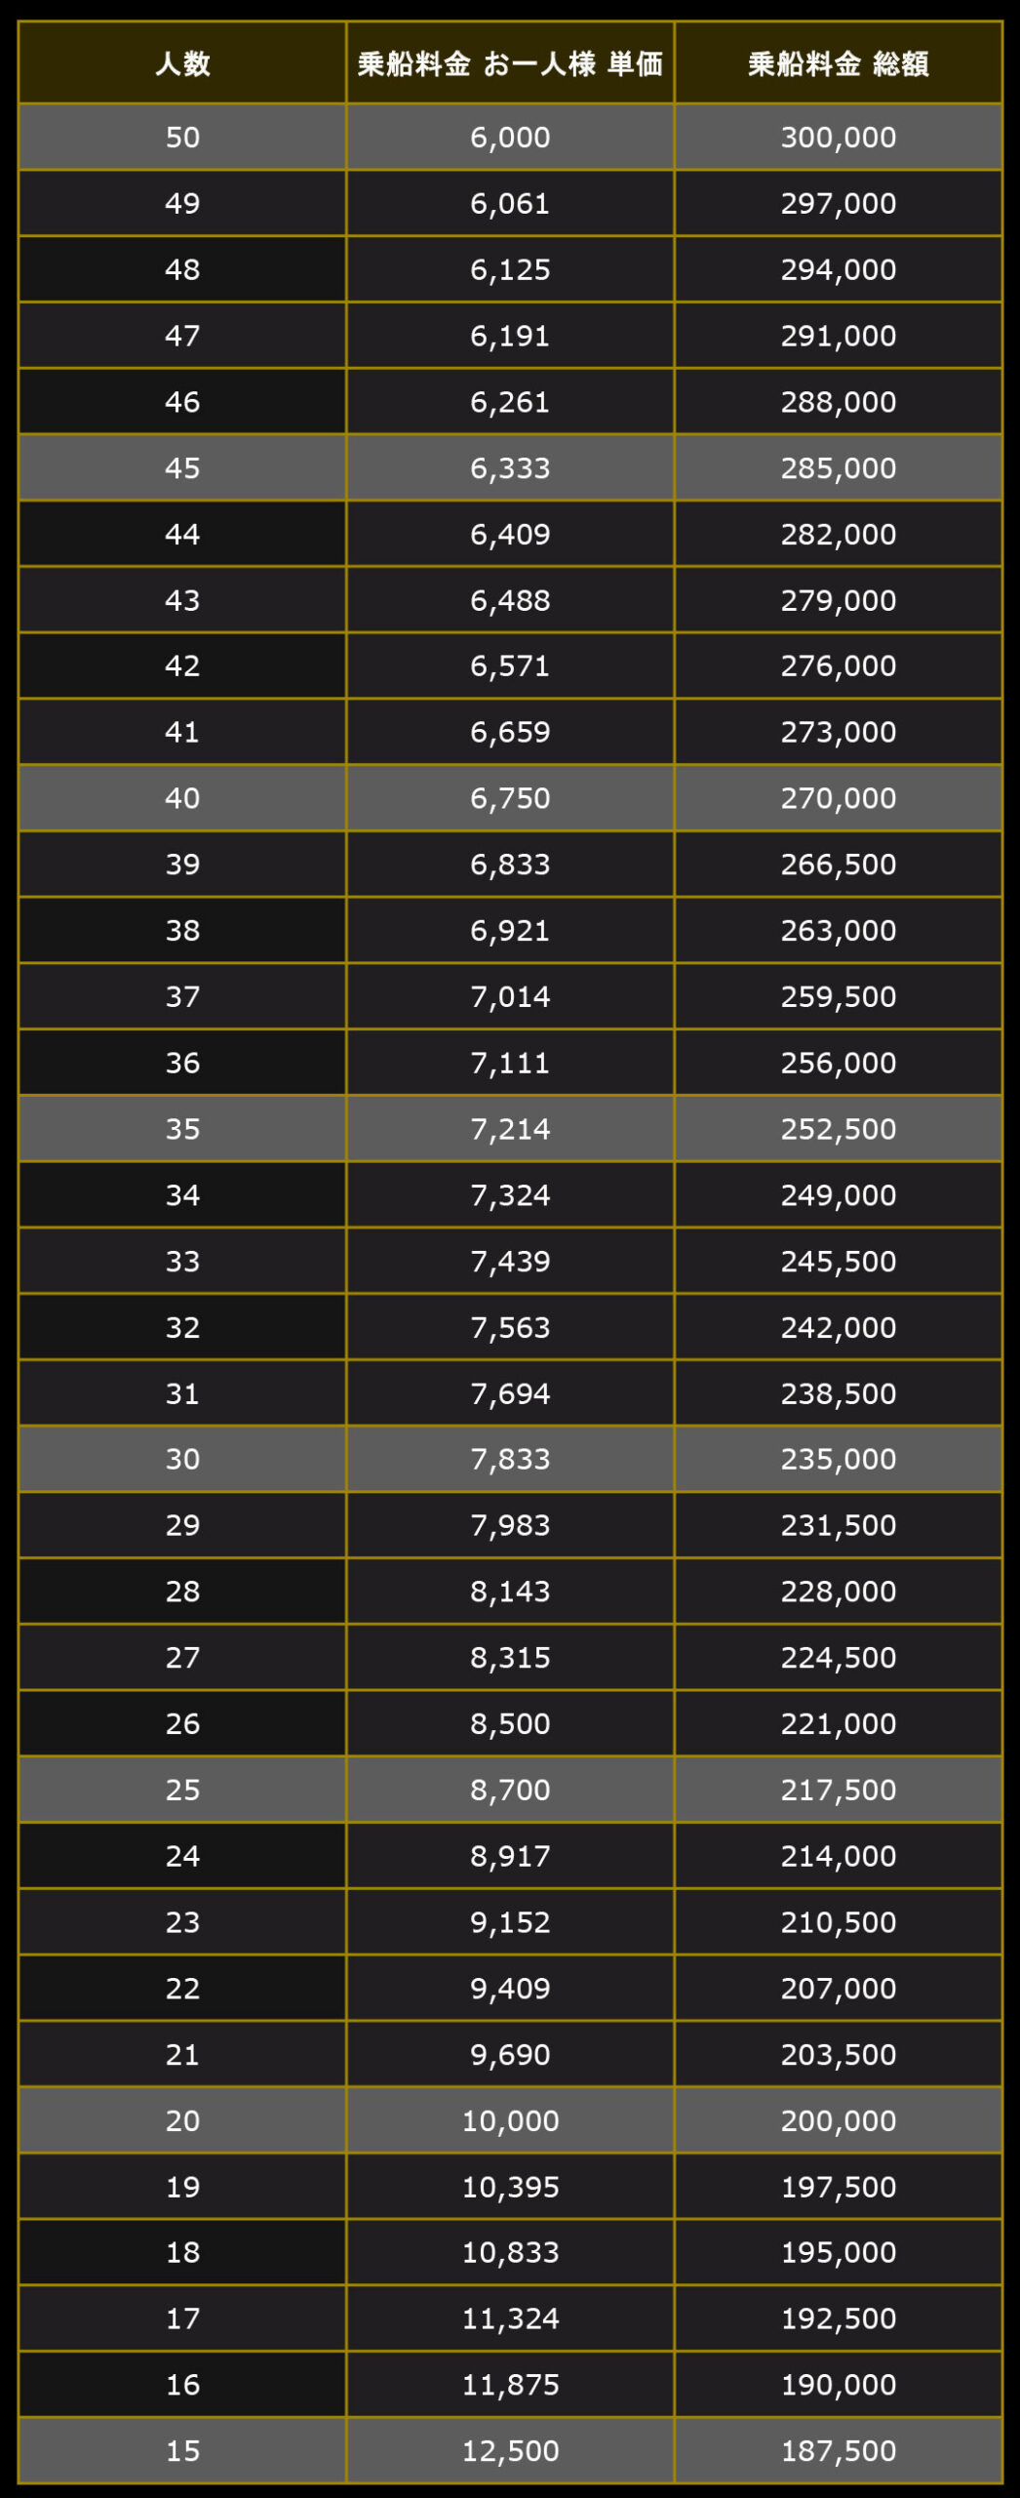
Task: Select the 50 people row cell
Action: pos(182,137)
